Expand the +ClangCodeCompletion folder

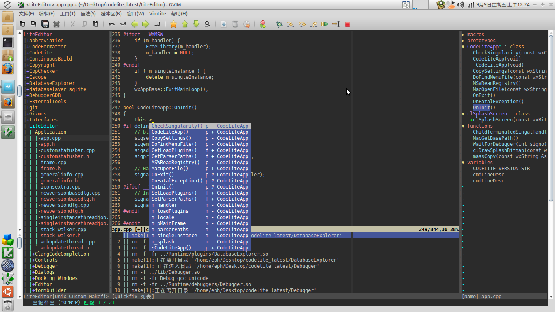point(61,254)
